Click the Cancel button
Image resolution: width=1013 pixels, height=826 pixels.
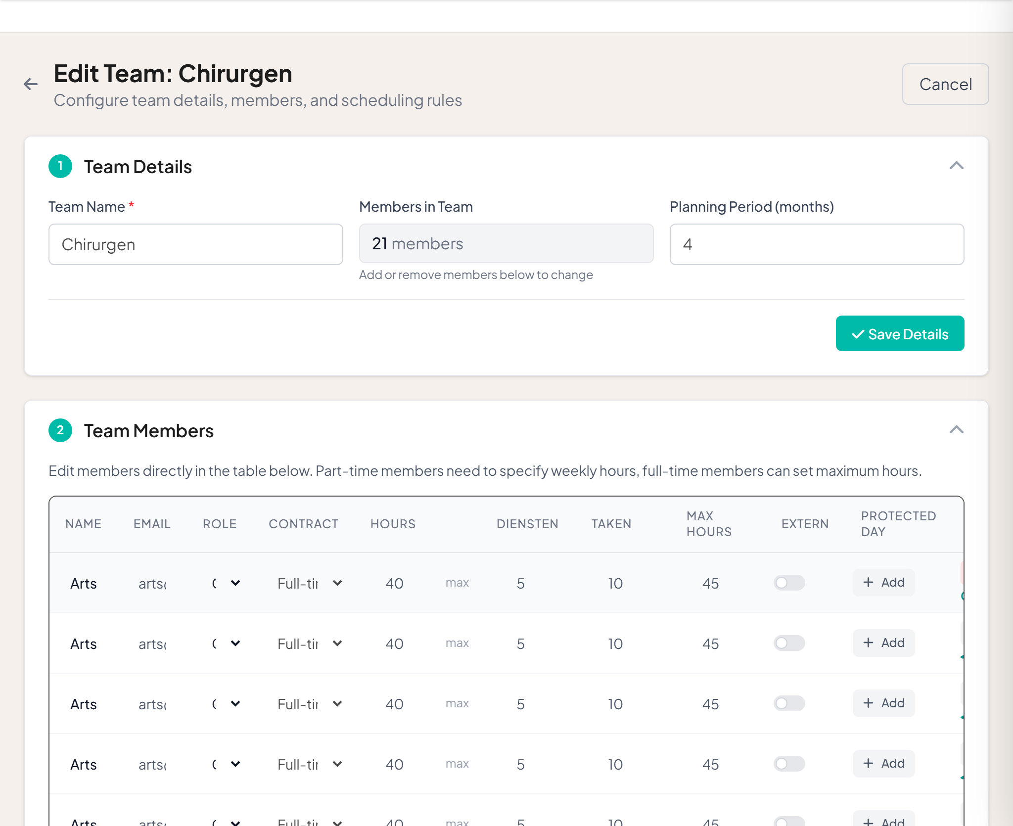(945, 84)
